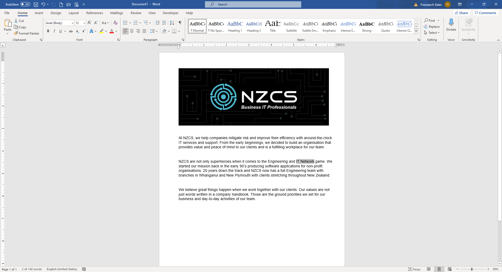Apply strikethrough to text
This screenshot has height=272, width=502.
(x=71, y=31)
